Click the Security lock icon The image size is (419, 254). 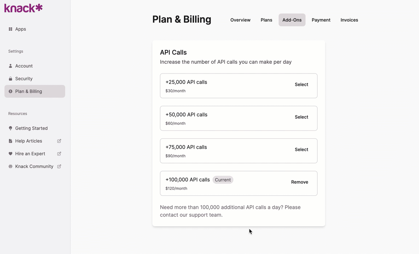11,79
